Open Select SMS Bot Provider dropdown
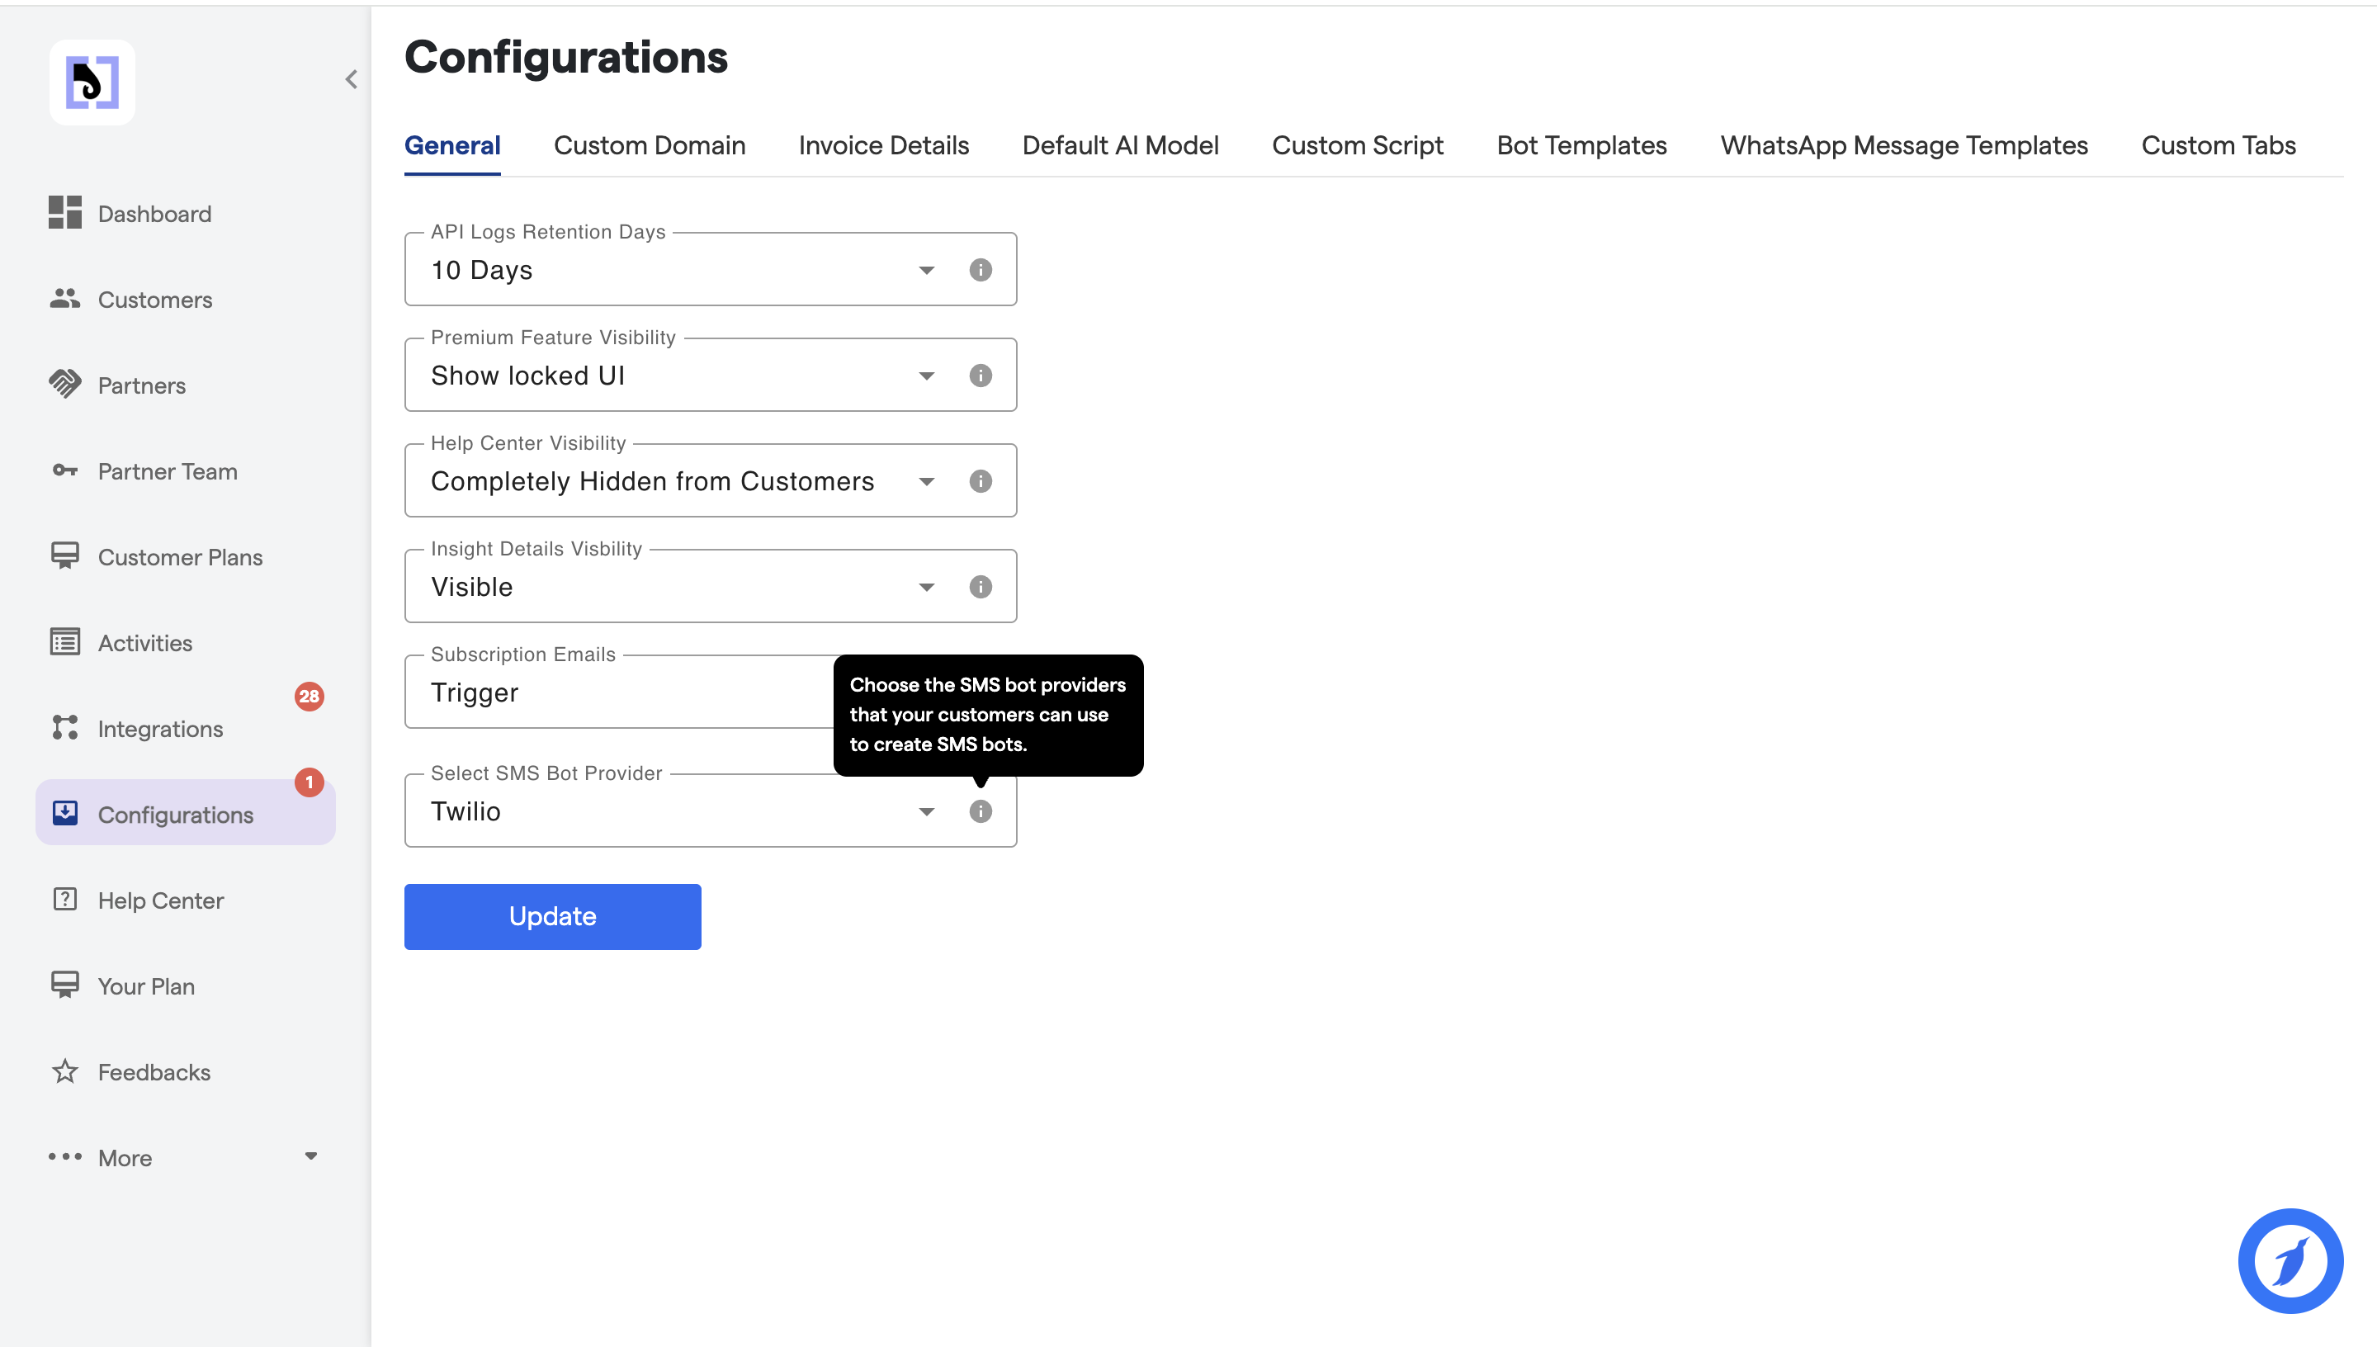The height and width of the screenshot is (1347, 2377). pyautogui.click(x=926, y=812)
